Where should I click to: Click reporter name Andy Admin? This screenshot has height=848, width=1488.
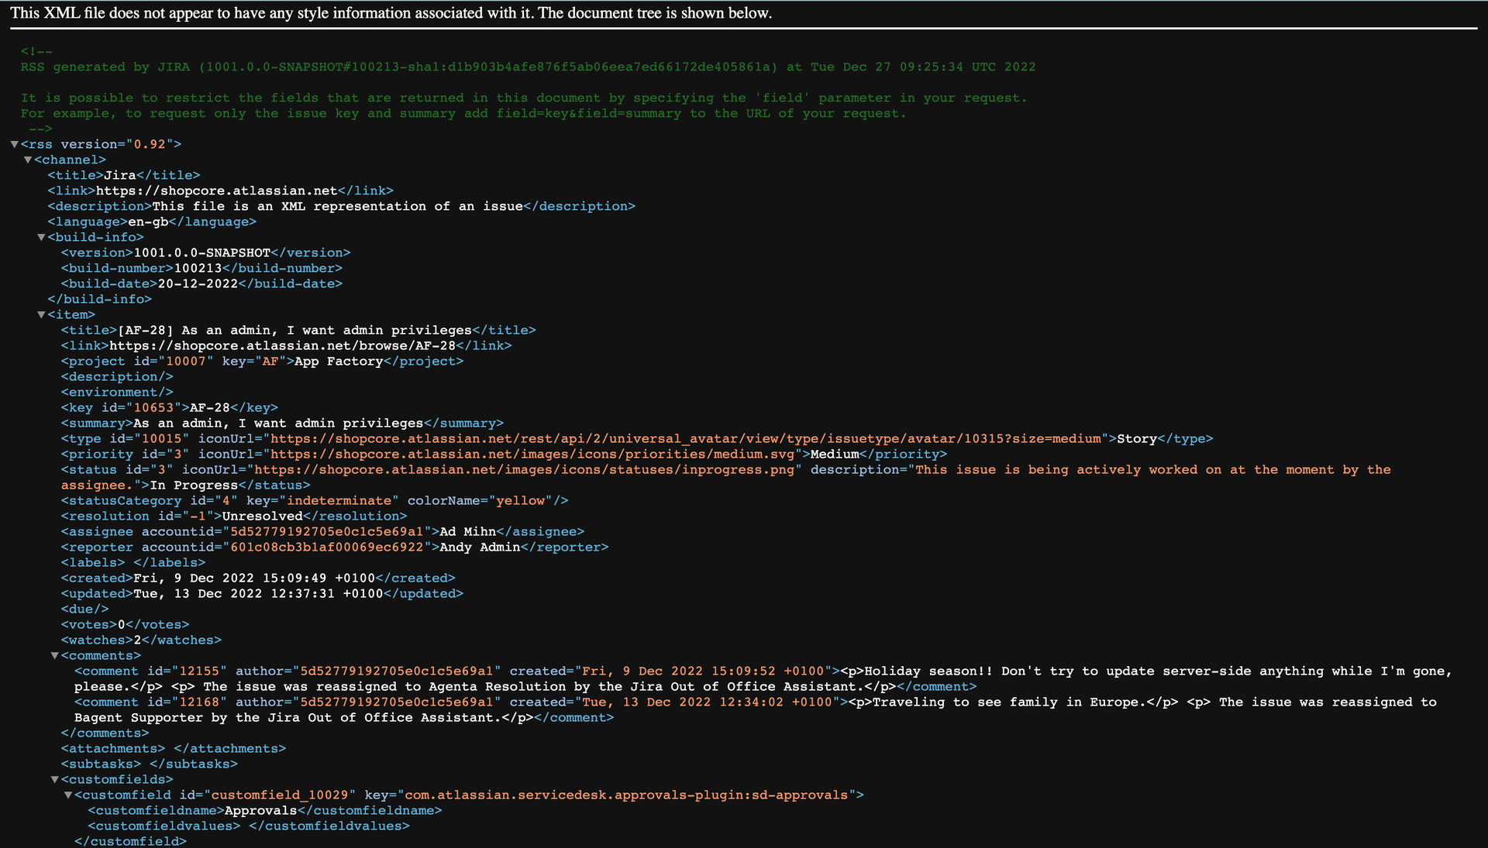480,547
